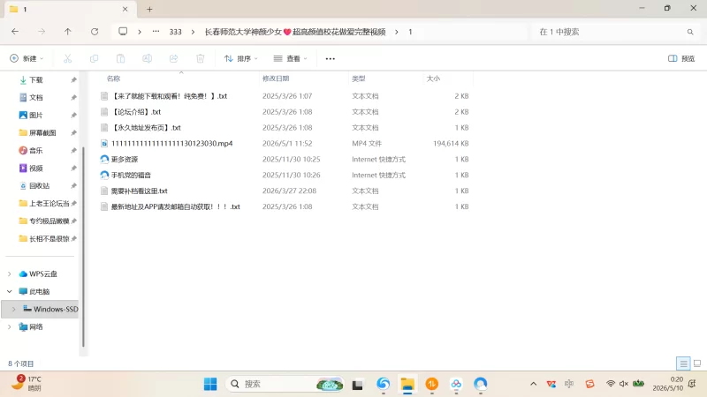The width and height of the screenshot is (707, 397).
Task: Open the 查看 view menu
Action: 291,58
